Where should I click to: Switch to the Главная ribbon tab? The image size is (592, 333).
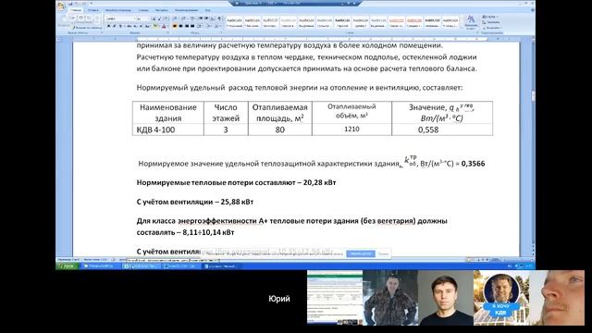coord(76,10)
